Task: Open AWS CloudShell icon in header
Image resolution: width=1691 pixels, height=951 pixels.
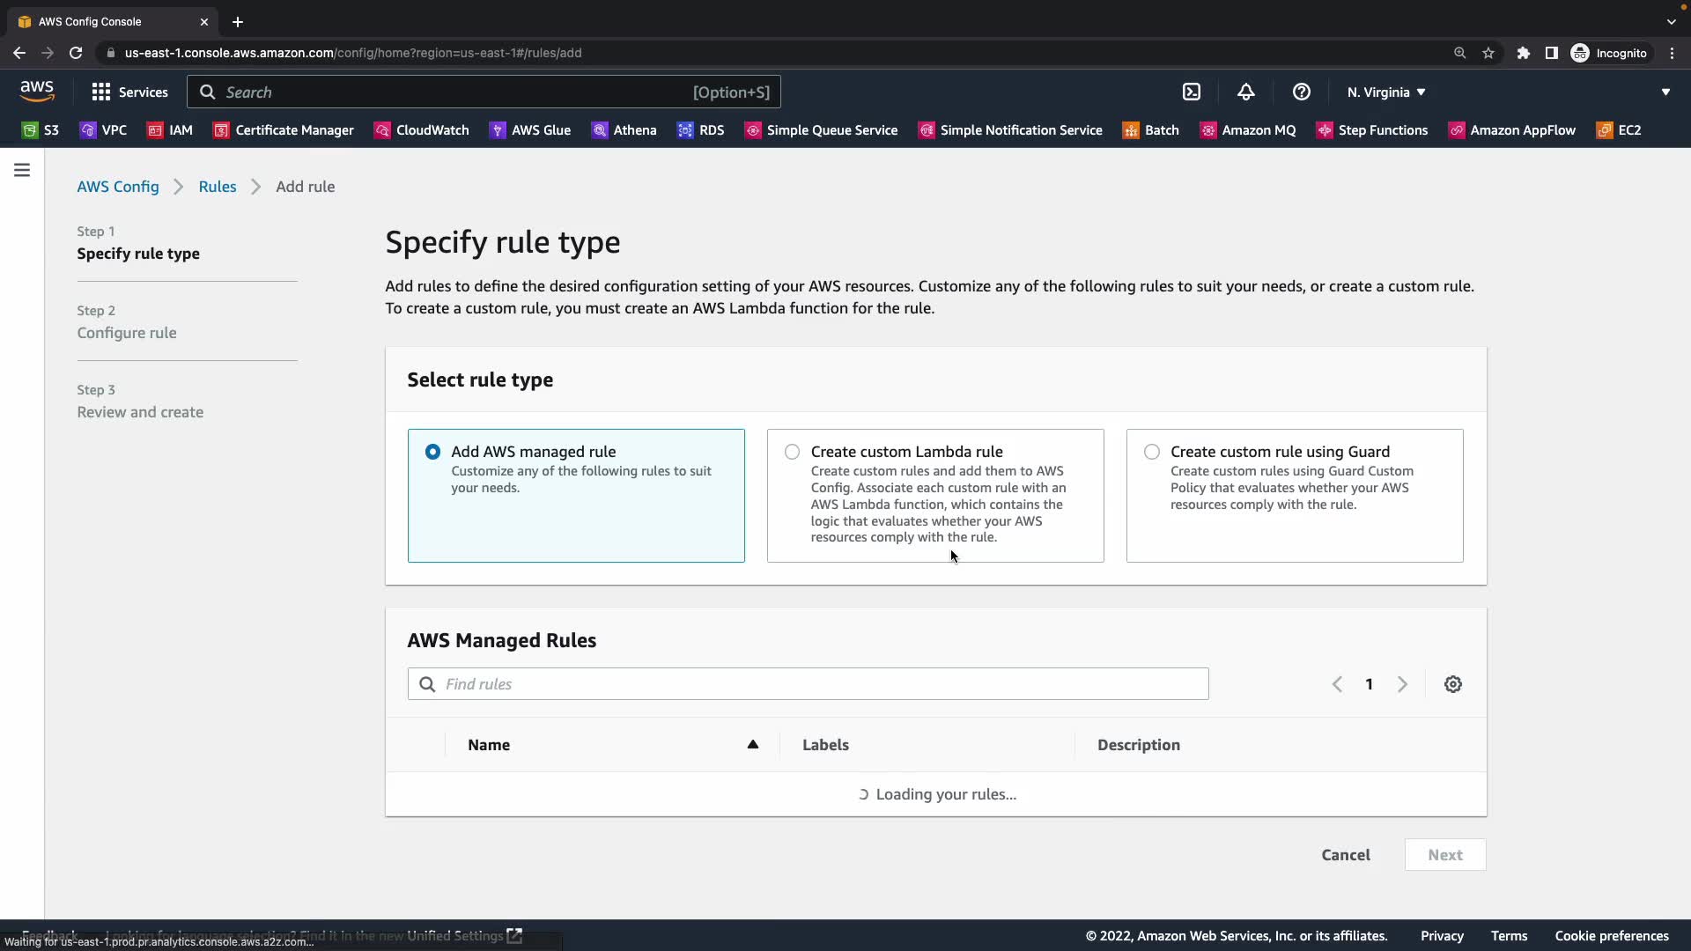Action: pyautogui.click(x=1191, y=92)
